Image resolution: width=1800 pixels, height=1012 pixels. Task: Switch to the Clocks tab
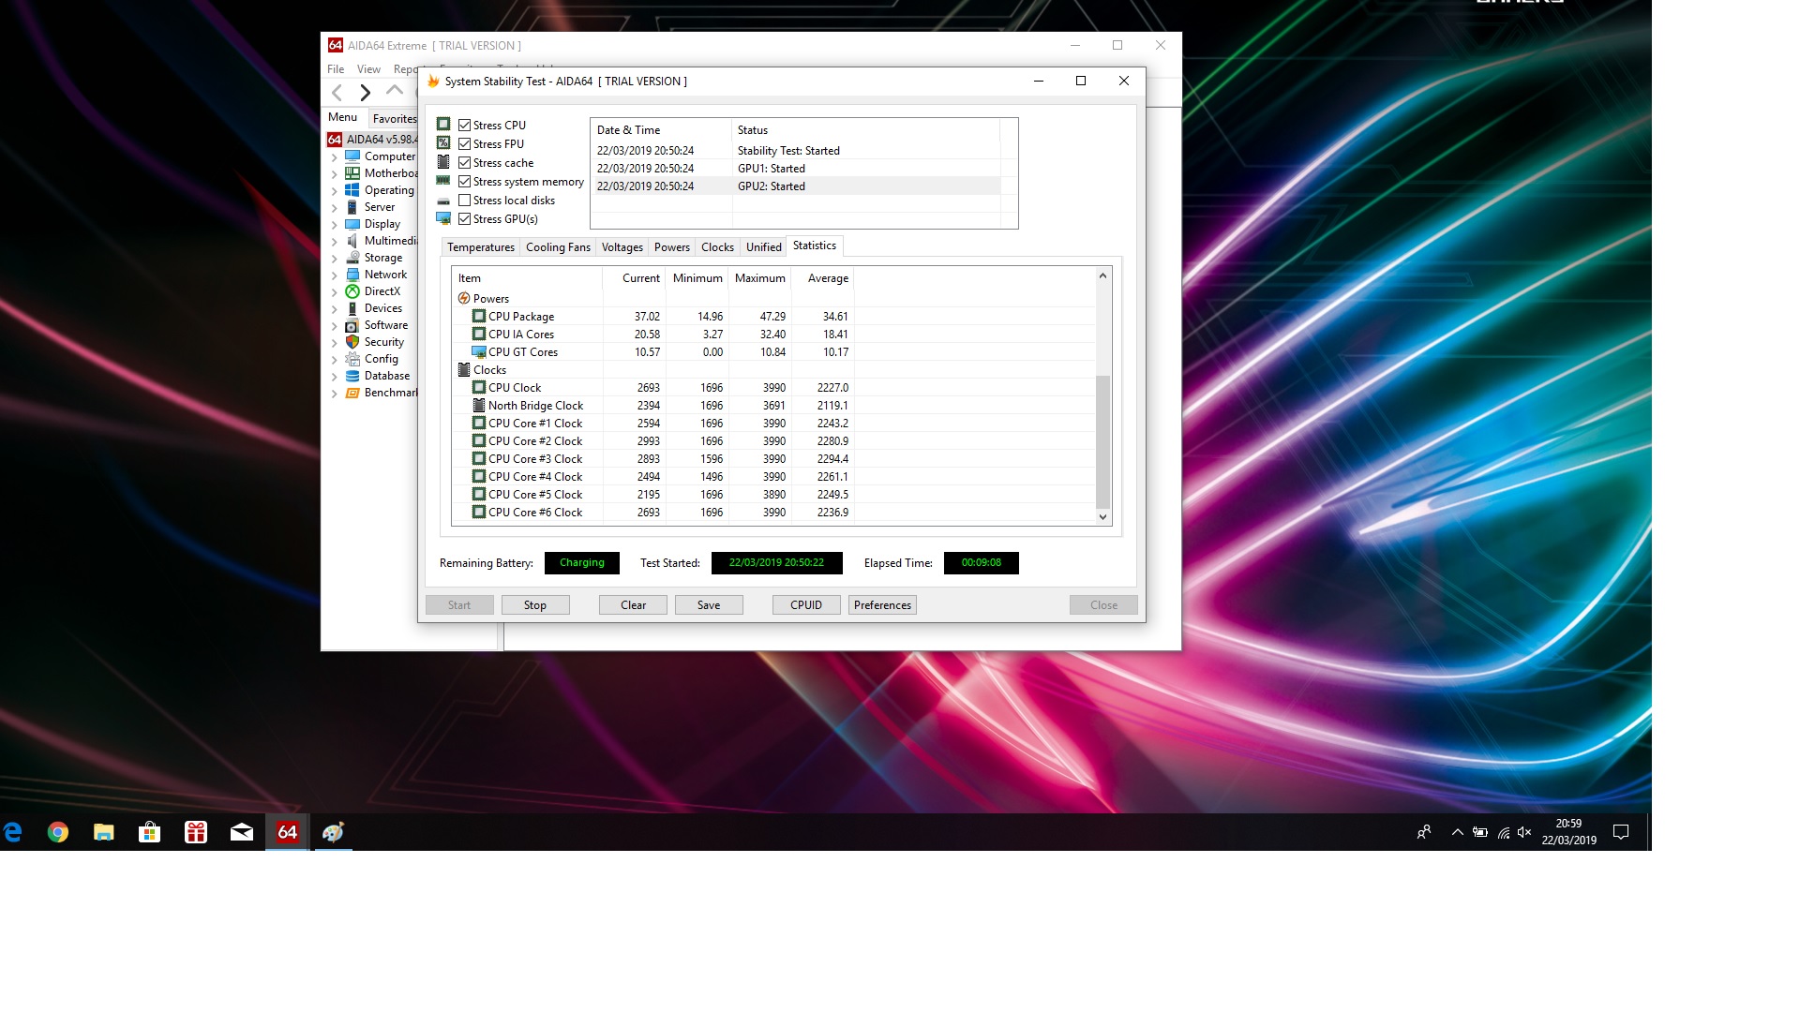pos(717,247)
